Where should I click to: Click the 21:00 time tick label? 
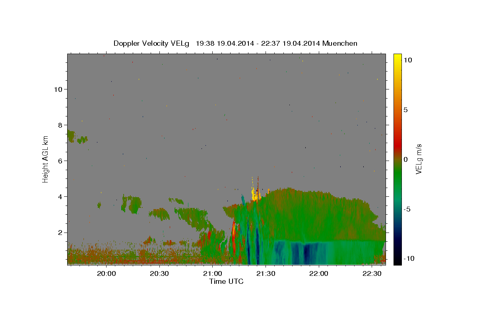pyautogui.click(x=213, y=274)
